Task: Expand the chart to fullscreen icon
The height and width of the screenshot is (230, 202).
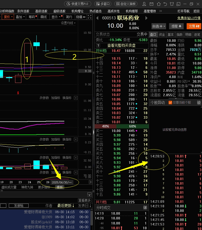Action: (x=89, y=17)
